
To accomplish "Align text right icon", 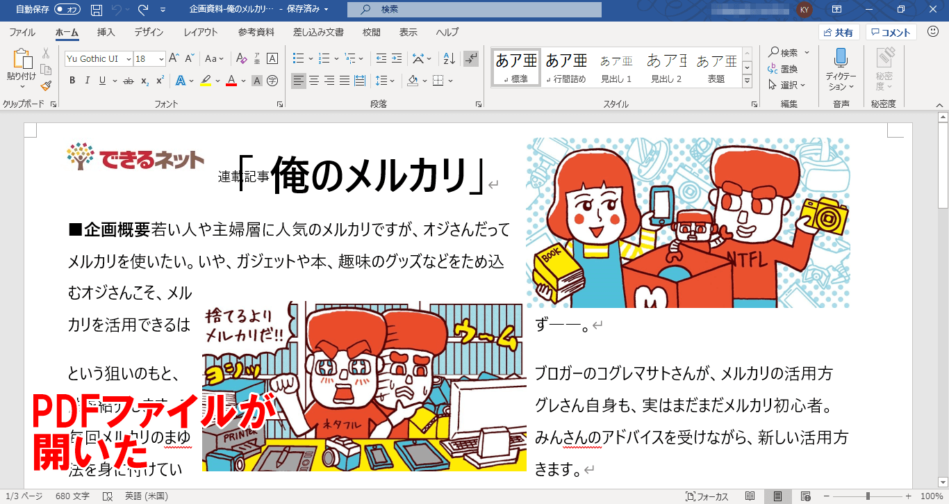I will [329, 81].
